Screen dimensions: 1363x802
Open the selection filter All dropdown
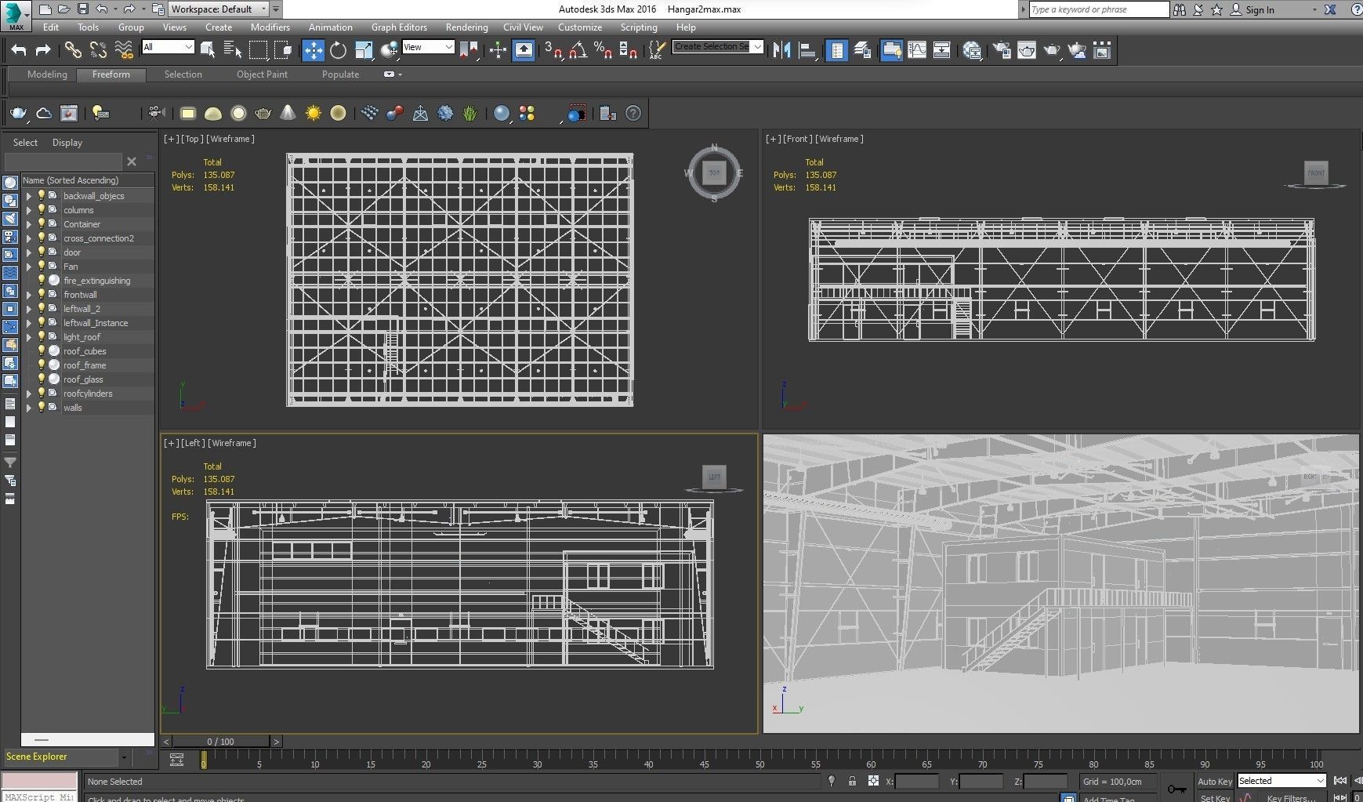(x=168, y=47)
